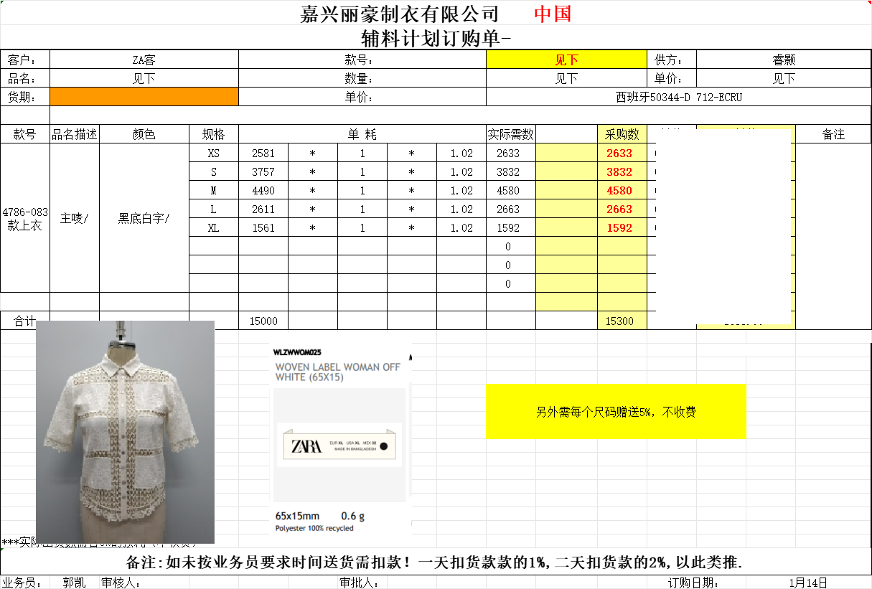Select the XL size cell

(214, 228)
